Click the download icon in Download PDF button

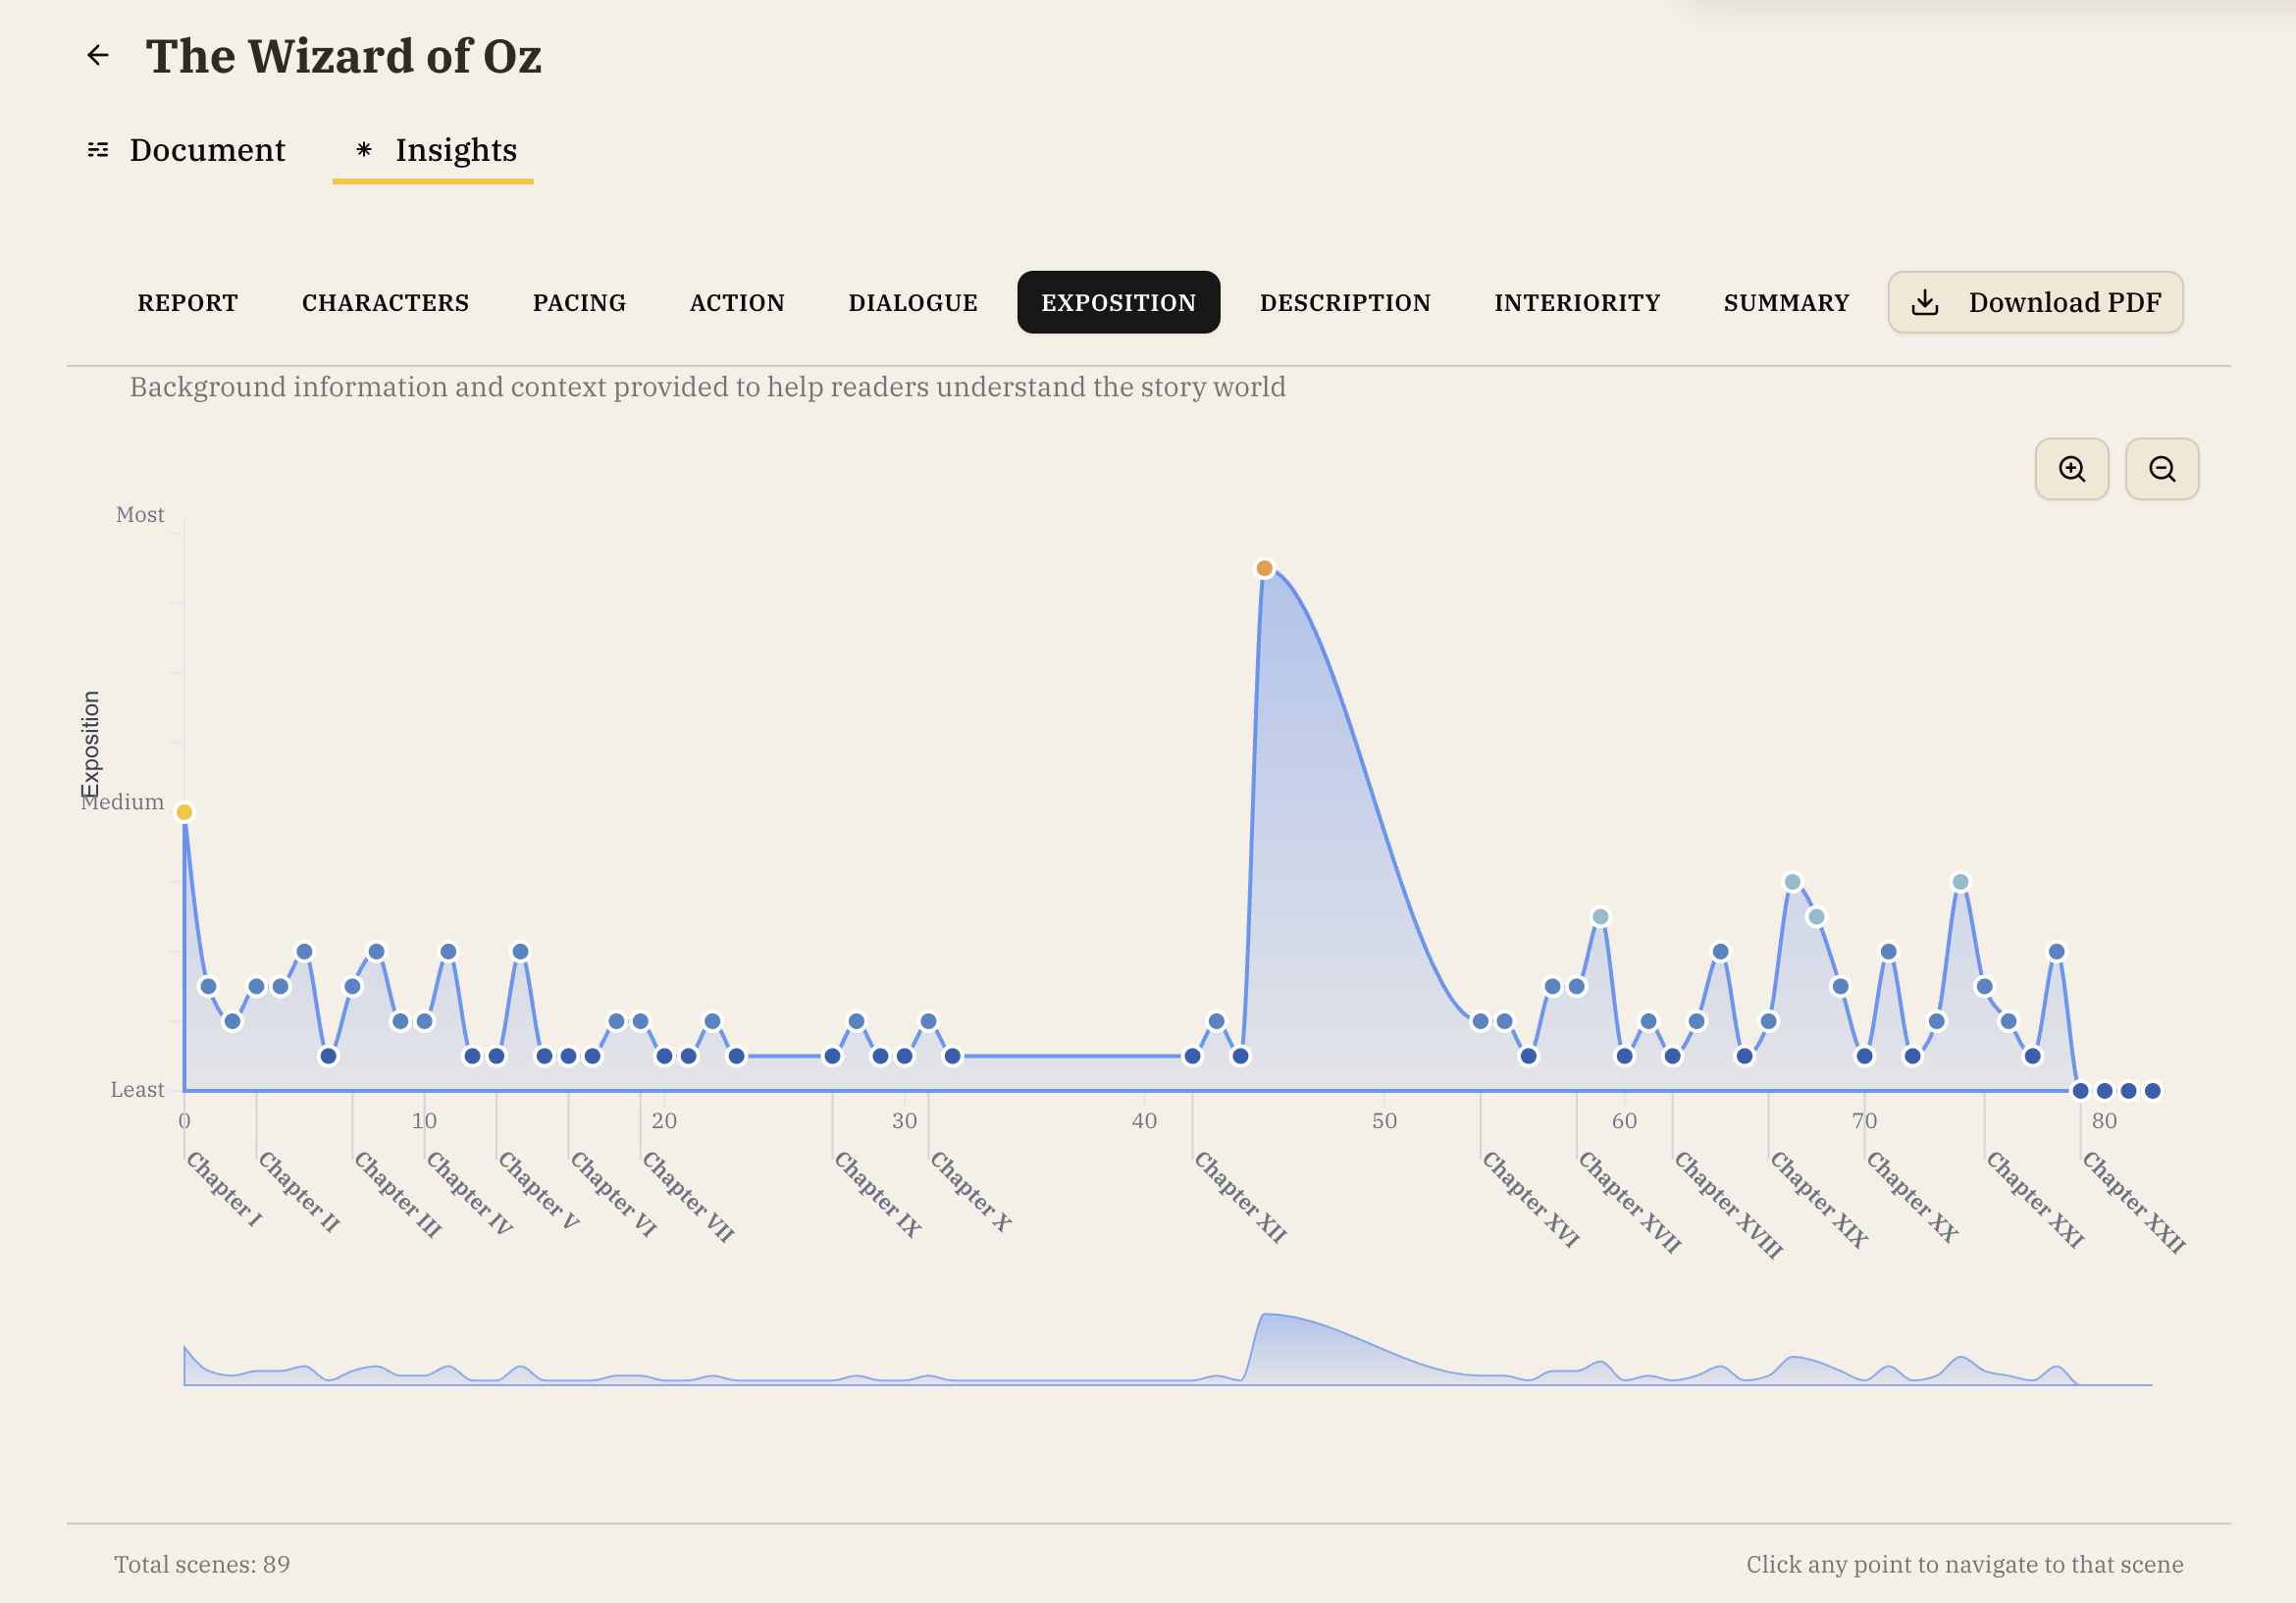(1925, 302)
